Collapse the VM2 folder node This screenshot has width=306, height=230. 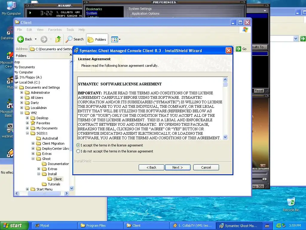[x=22, y=113]
